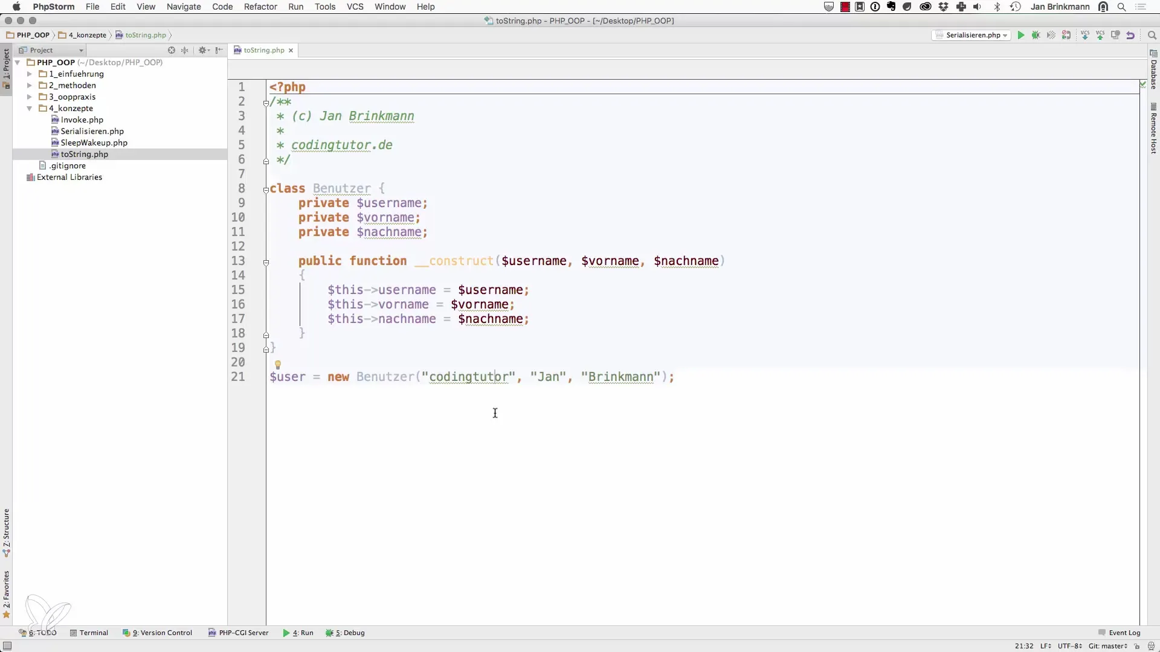Open the Tools menu

coord(325,7)
